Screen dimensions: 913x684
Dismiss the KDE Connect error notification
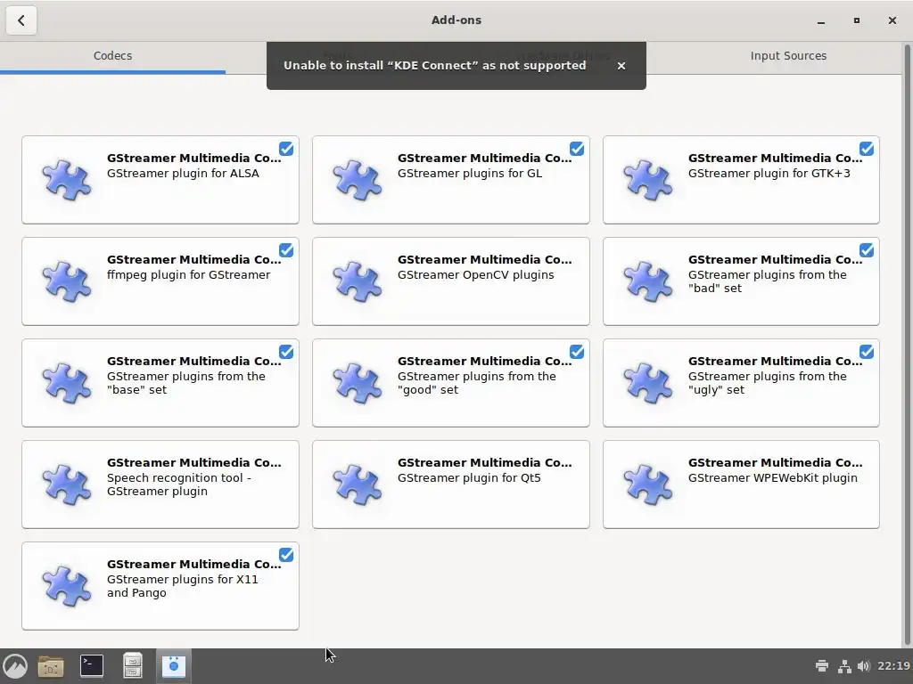tap(621, 66)
